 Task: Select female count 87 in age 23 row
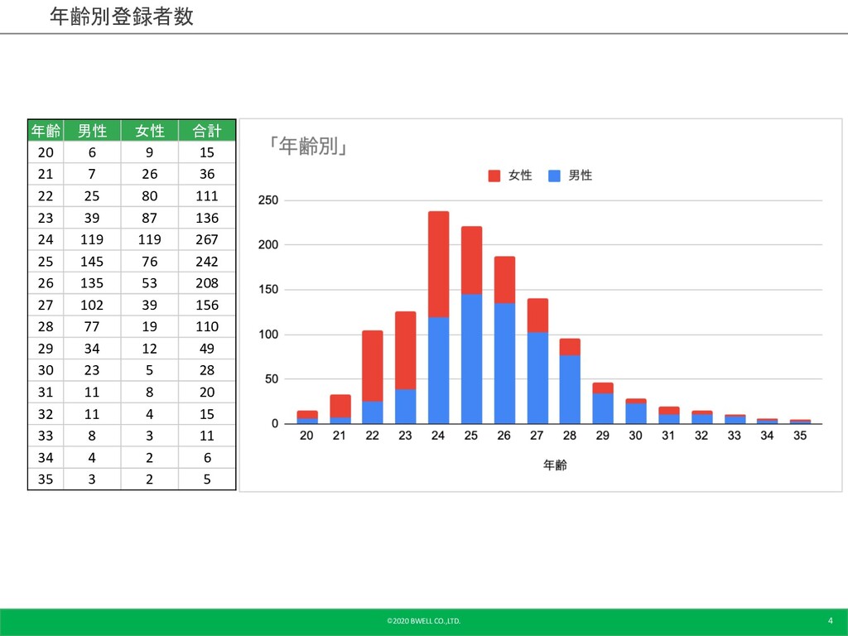point(149,218)
